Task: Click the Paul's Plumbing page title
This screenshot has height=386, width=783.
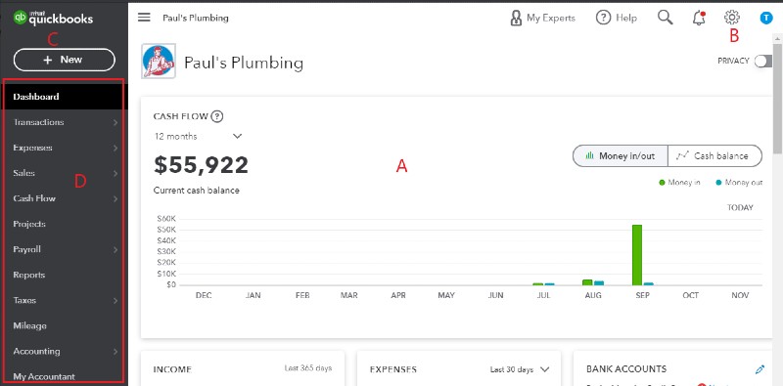Action: pos(244,63)
